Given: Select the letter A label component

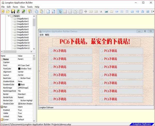Looking at the screenshot, I should (x=101, y=12).
